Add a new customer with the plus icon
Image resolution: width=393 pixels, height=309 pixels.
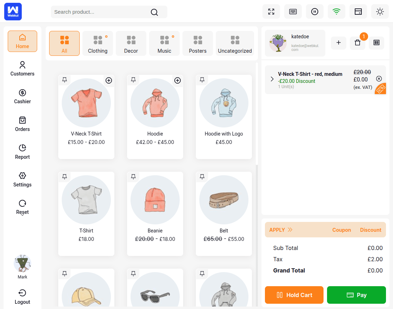coord(339,42)
